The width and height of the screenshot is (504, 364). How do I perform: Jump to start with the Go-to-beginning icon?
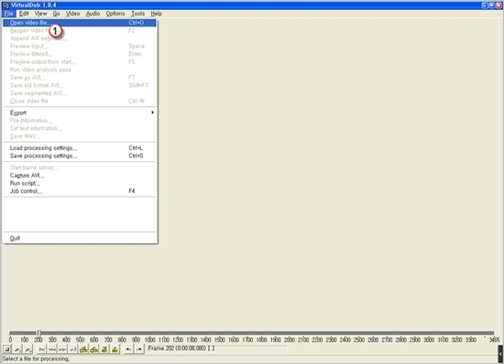point(41,349)
